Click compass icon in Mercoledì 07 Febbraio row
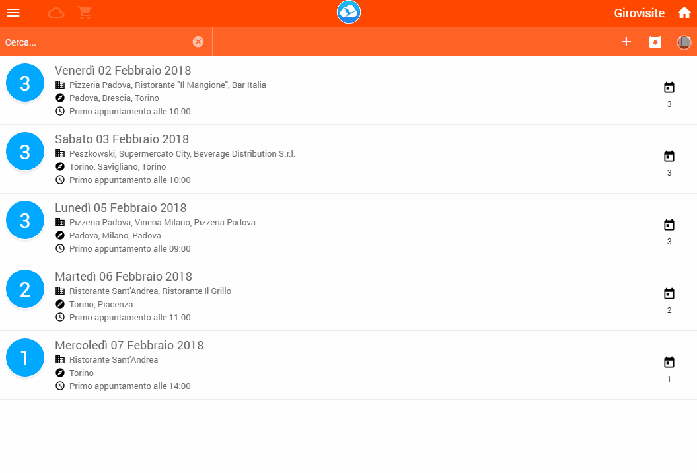Screen dimensions: 697x473 point(60,373)
